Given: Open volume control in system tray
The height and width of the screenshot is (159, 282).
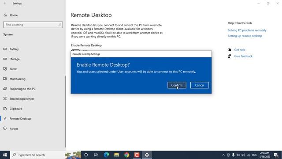Looking at the screenshot, I should 243,155.
